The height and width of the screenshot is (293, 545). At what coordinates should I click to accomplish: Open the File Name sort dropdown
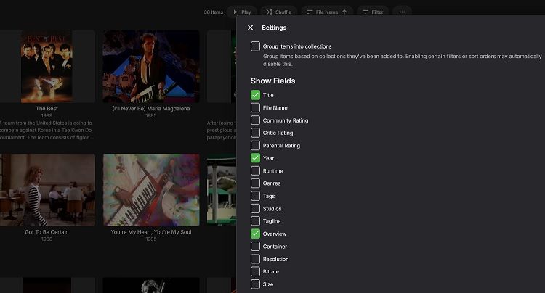point(326,12)
